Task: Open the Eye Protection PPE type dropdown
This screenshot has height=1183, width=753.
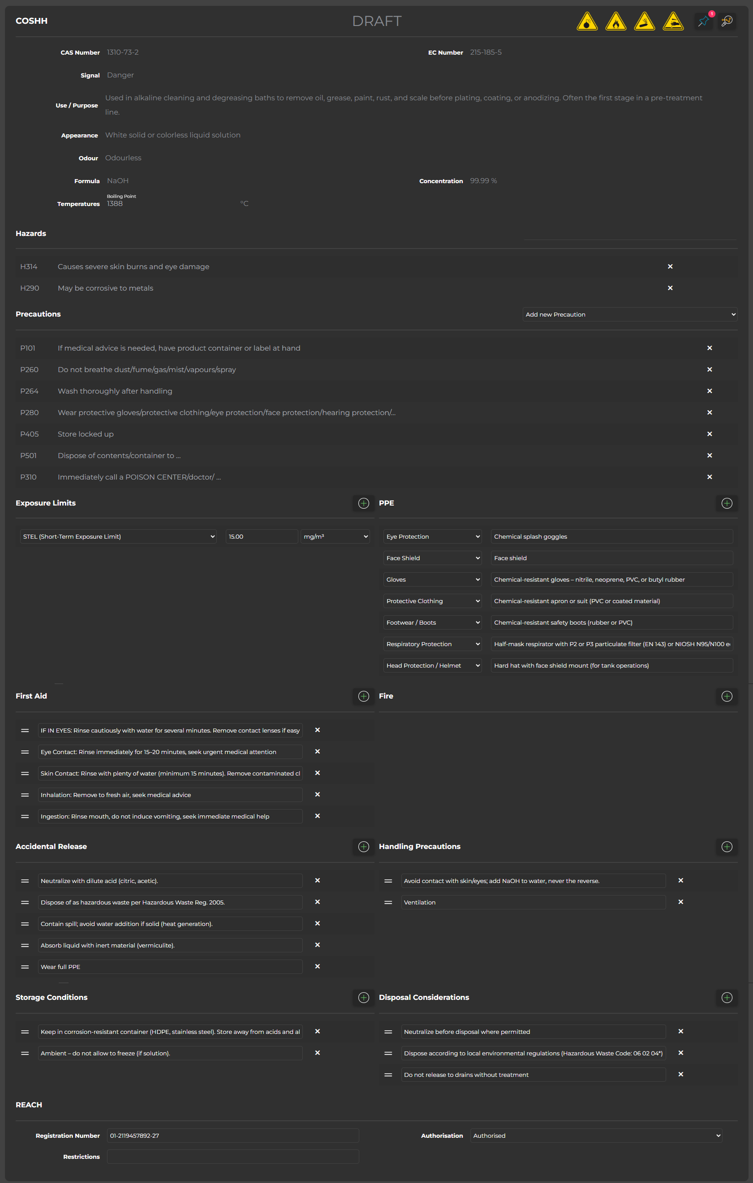Action: point(433,537)
